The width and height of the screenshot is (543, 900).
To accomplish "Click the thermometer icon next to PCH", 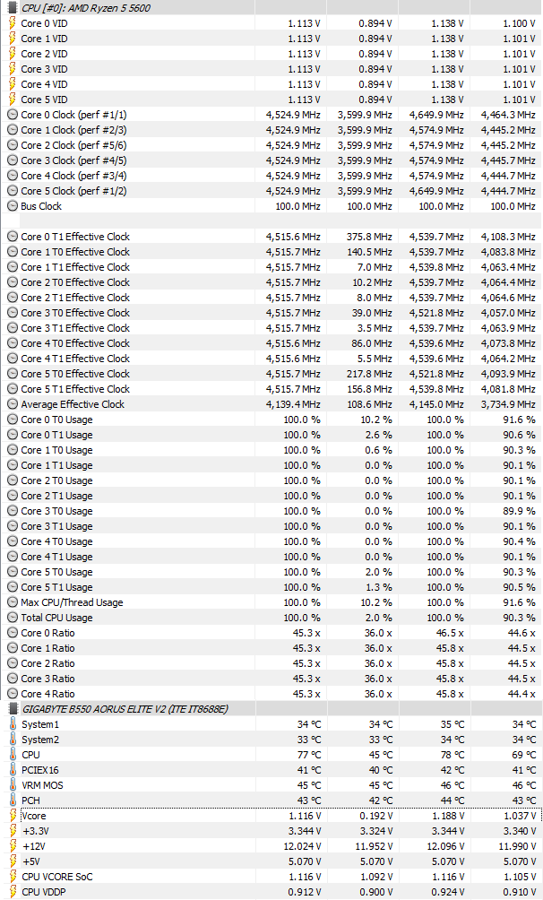I will click(12, 800).
